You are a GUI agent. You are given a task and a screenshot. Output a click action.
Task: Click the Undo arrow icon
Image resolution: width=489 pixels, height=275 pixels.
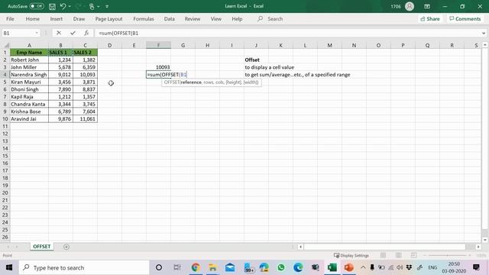point(63,6)
